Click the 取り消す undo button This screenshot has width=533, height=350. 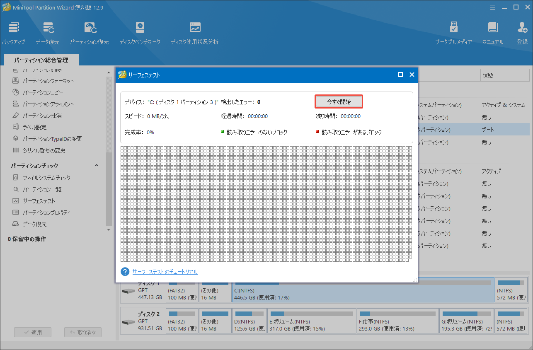coord(83,332)
